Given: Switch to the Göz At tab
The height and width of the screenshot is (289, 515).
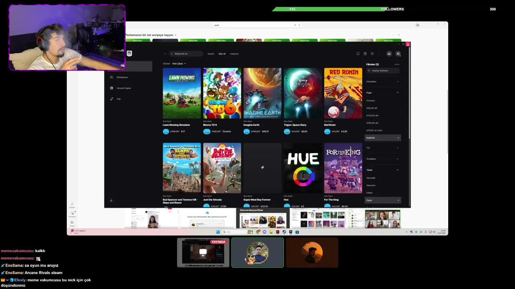Looking at the screenshot, I should (x=222, y=54).
